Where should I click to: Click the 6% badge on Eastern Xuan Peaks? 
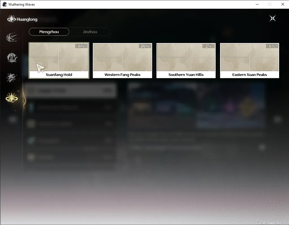[x=272, y=46]
